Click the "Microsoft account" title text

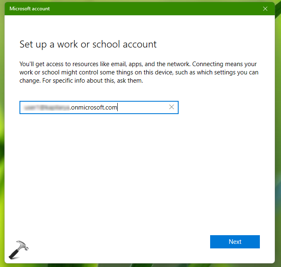point(29,8)
